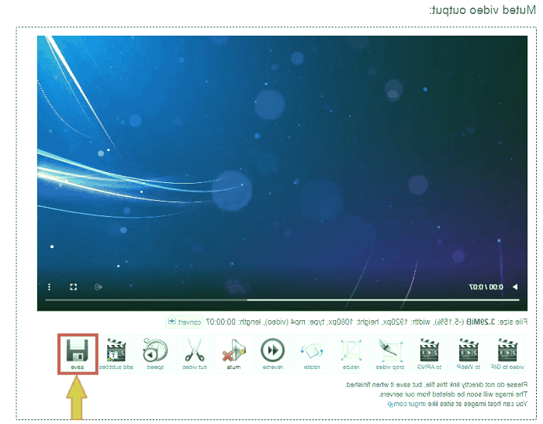The width and height of the screenshot is (543, 424).
Task: Click the 'File size: 3.29MiB' text
Action: (x=496, y=322)
